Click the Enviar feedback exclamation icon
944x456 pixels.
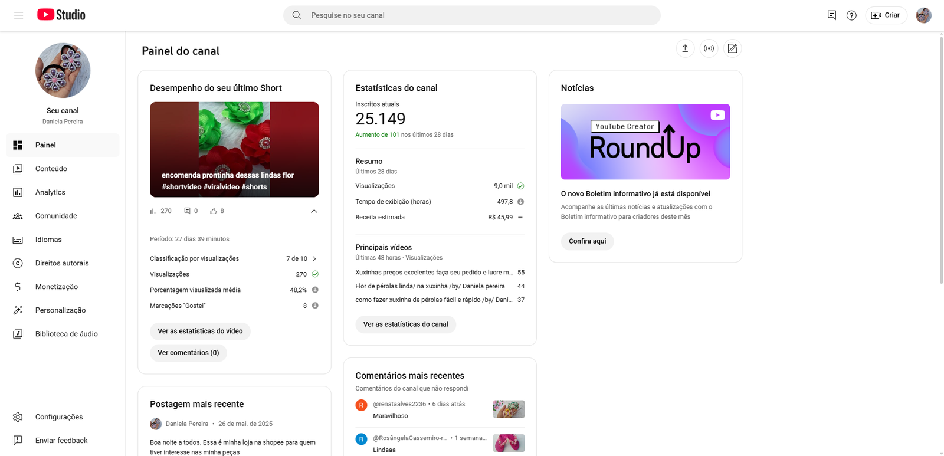(18, 441)
